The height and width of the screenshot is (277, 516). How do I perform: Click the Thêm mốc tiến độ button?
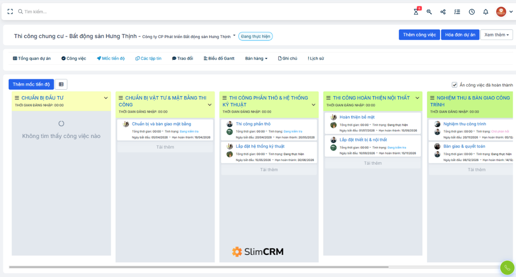pyautogui.click(x=31, y=85)
